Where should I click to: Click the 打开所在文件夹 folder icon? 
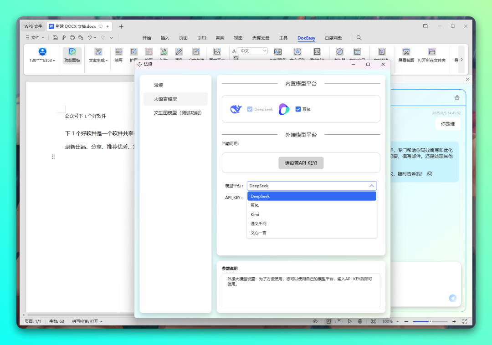[431, 52]
